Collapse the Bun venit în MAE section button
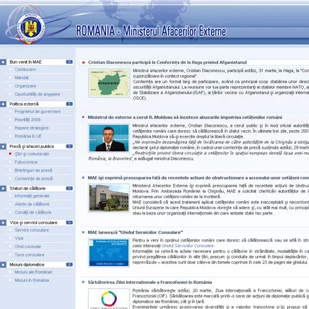This screenshot has height=309, width=309. click(70, 62)
